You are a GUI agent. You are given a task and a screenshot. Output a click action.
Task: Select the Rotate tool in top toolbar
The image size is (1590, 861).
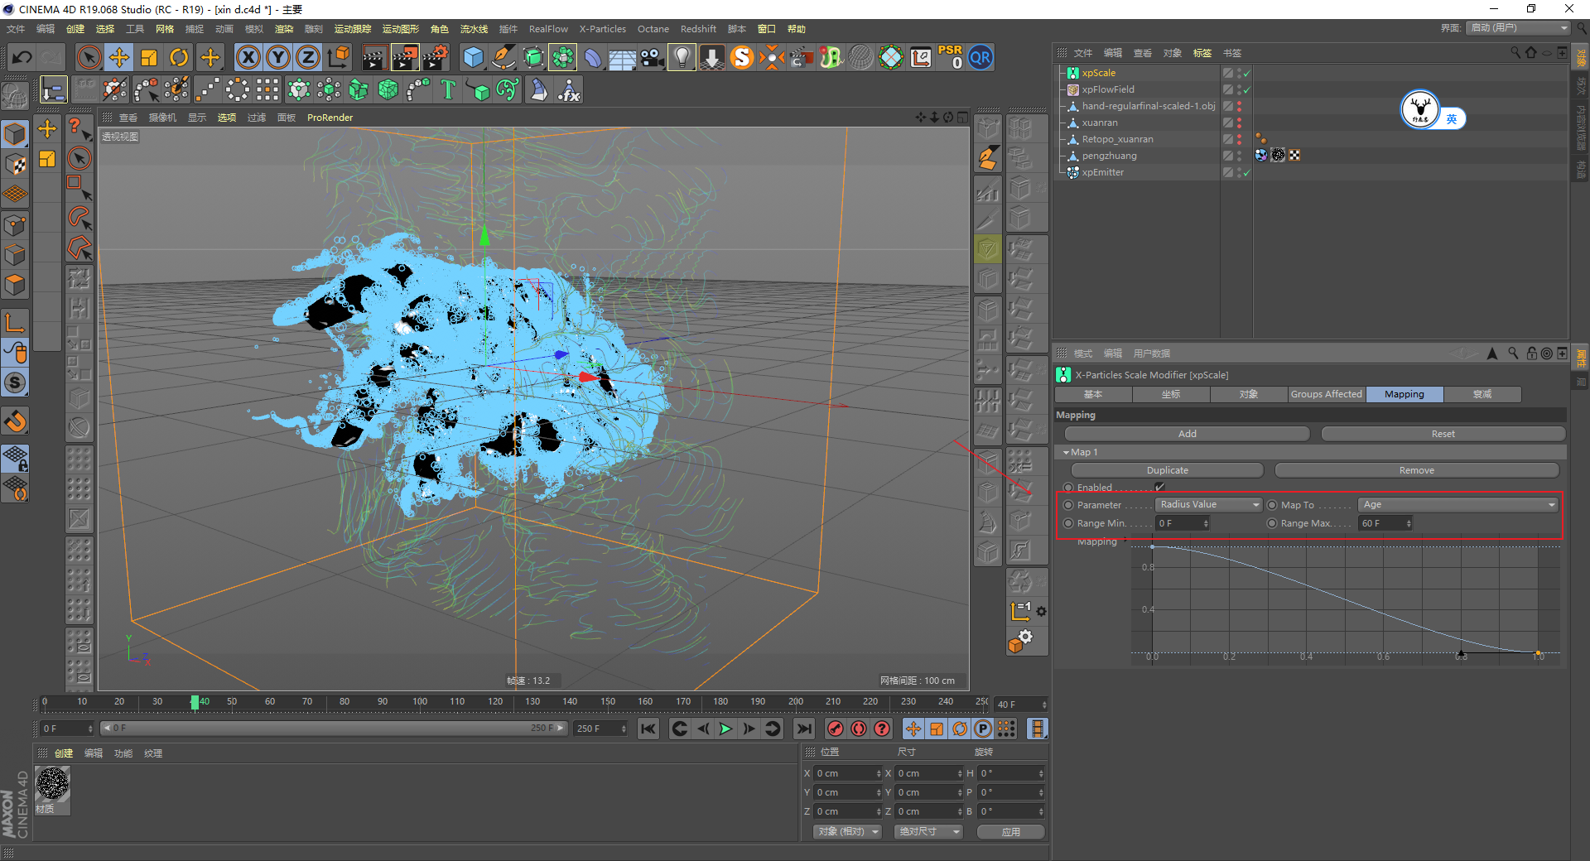click(179, 57)
